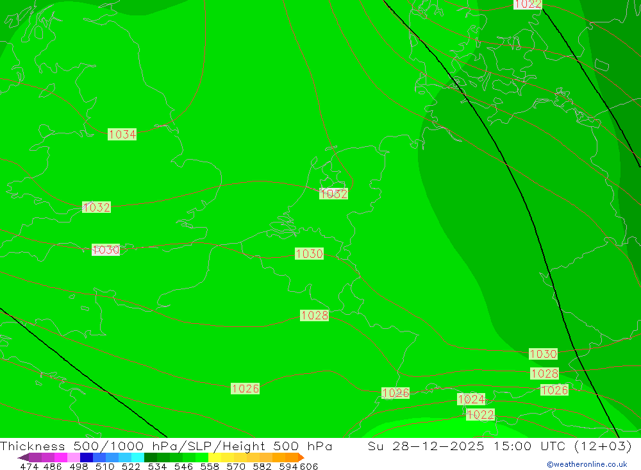
Task: Click the orange arrow tip at legend end
Action: coord(301,457)
